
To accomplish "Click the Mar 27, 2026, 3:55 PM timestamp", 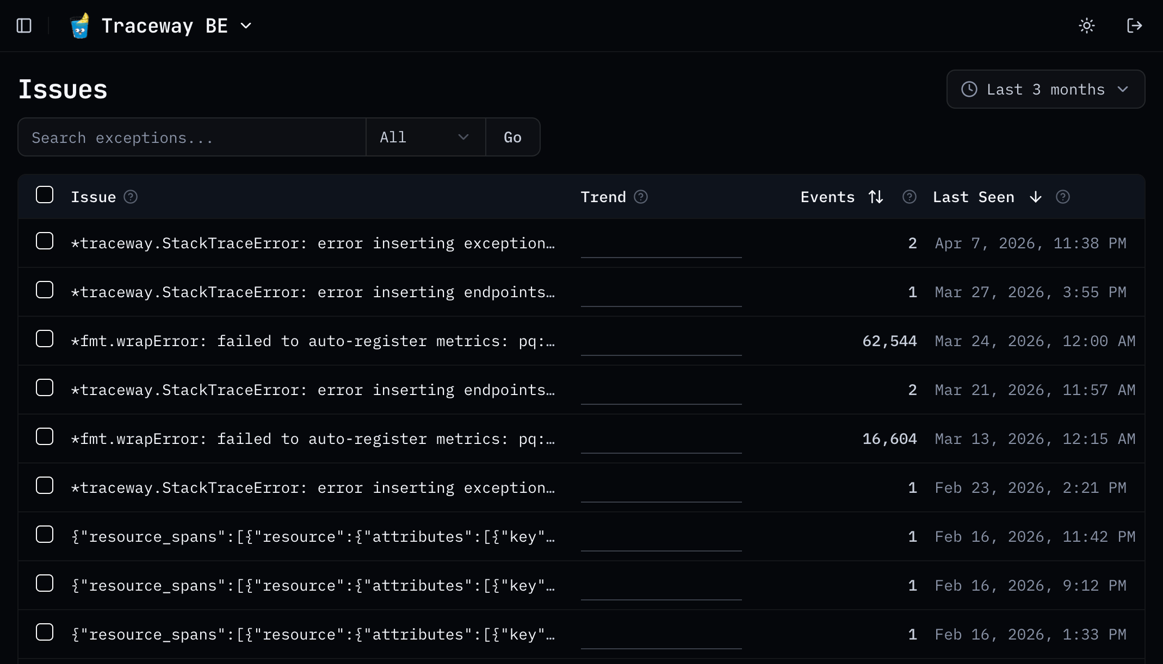I will [x=1030, y=292].
